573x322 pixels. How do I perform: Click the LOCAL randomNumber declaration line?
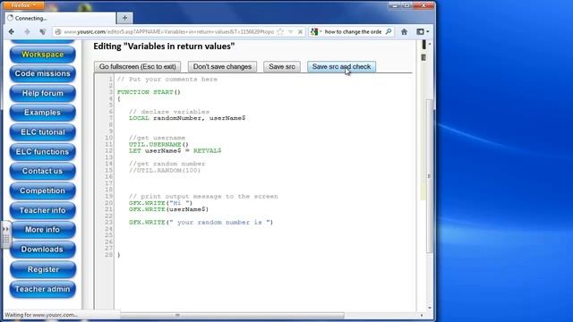tap(187, 118)
